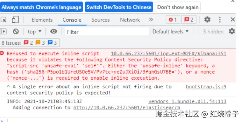This screenshot has height=122, width=243.
Task: Open the three-dot customize DevTools menu
Action: point(220,19)
